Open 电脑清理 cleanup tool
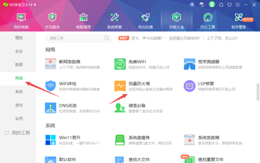 (83, 21)
